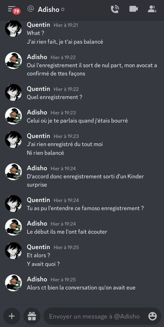Start a video call with Adisho
The width and height of the screenshot is (164, 327).
click(133, 9)
